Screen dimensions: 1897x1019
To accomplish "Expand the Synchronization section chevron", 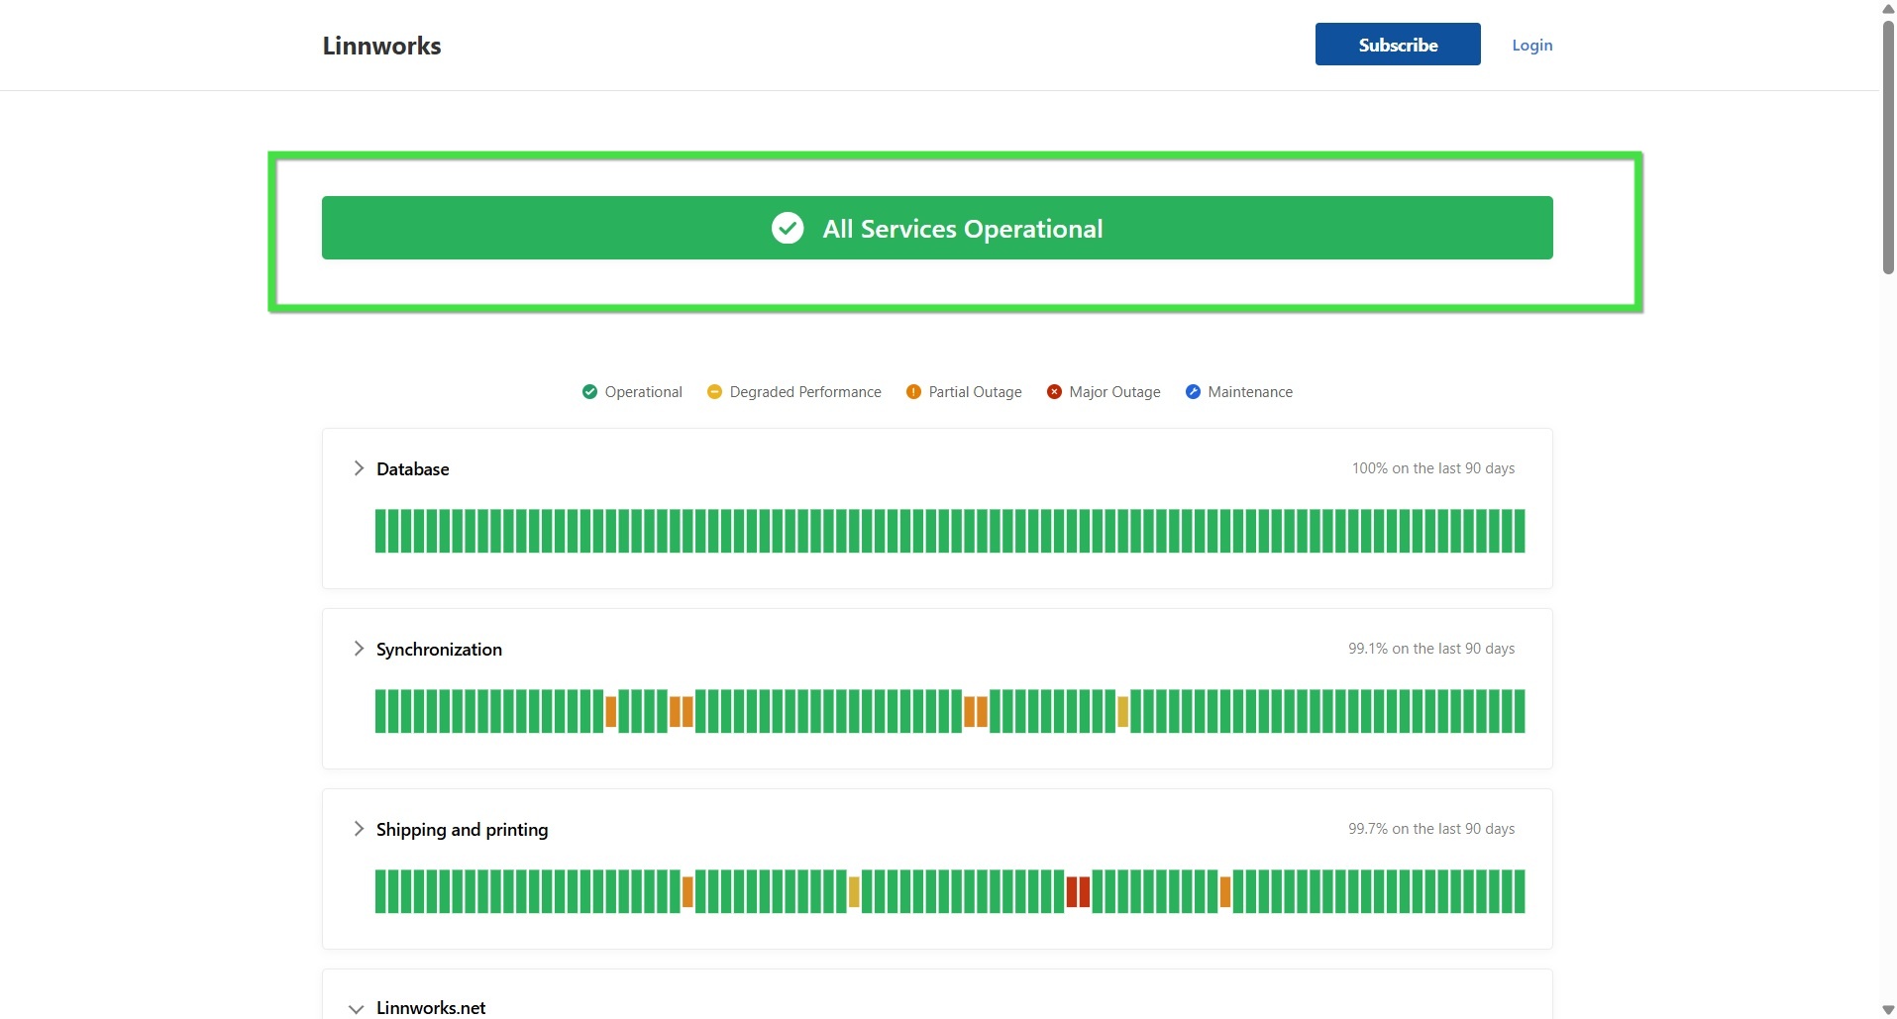I will click(359, 649).
